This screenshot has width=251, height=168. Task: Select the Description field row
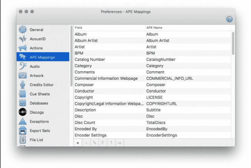pyautogui.click(x=152, y=110)
